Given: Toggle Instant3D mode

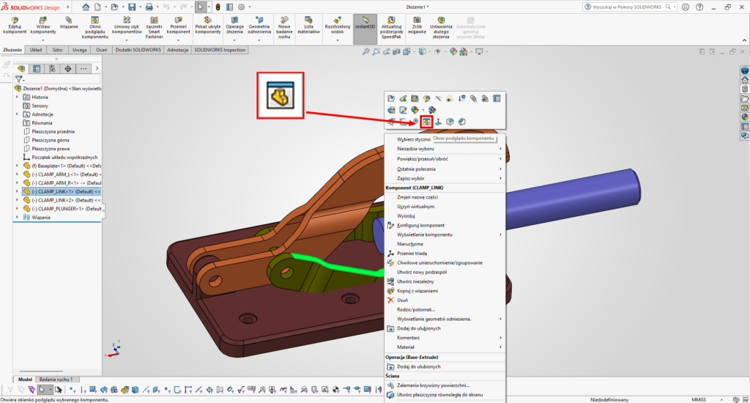Looking at the screenshot, I should tap(365, 29).
